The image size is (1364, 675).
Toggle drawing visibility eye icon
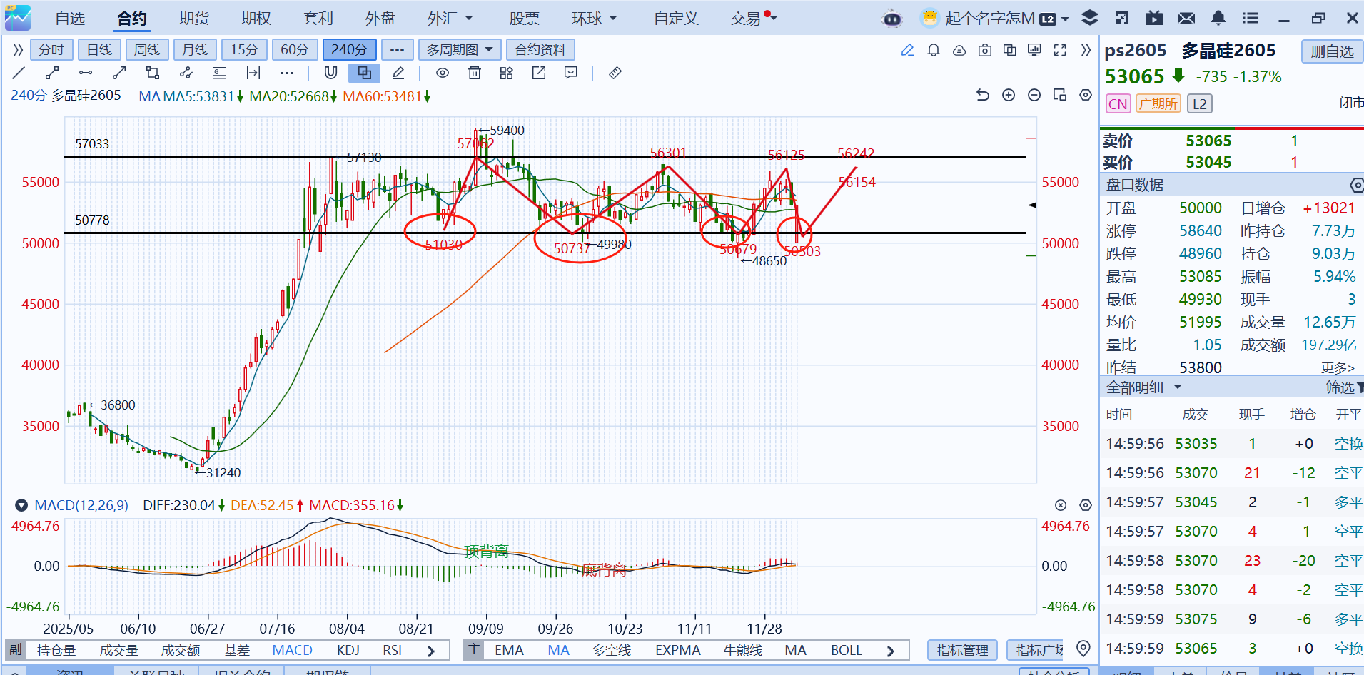(x=443, y=73)
